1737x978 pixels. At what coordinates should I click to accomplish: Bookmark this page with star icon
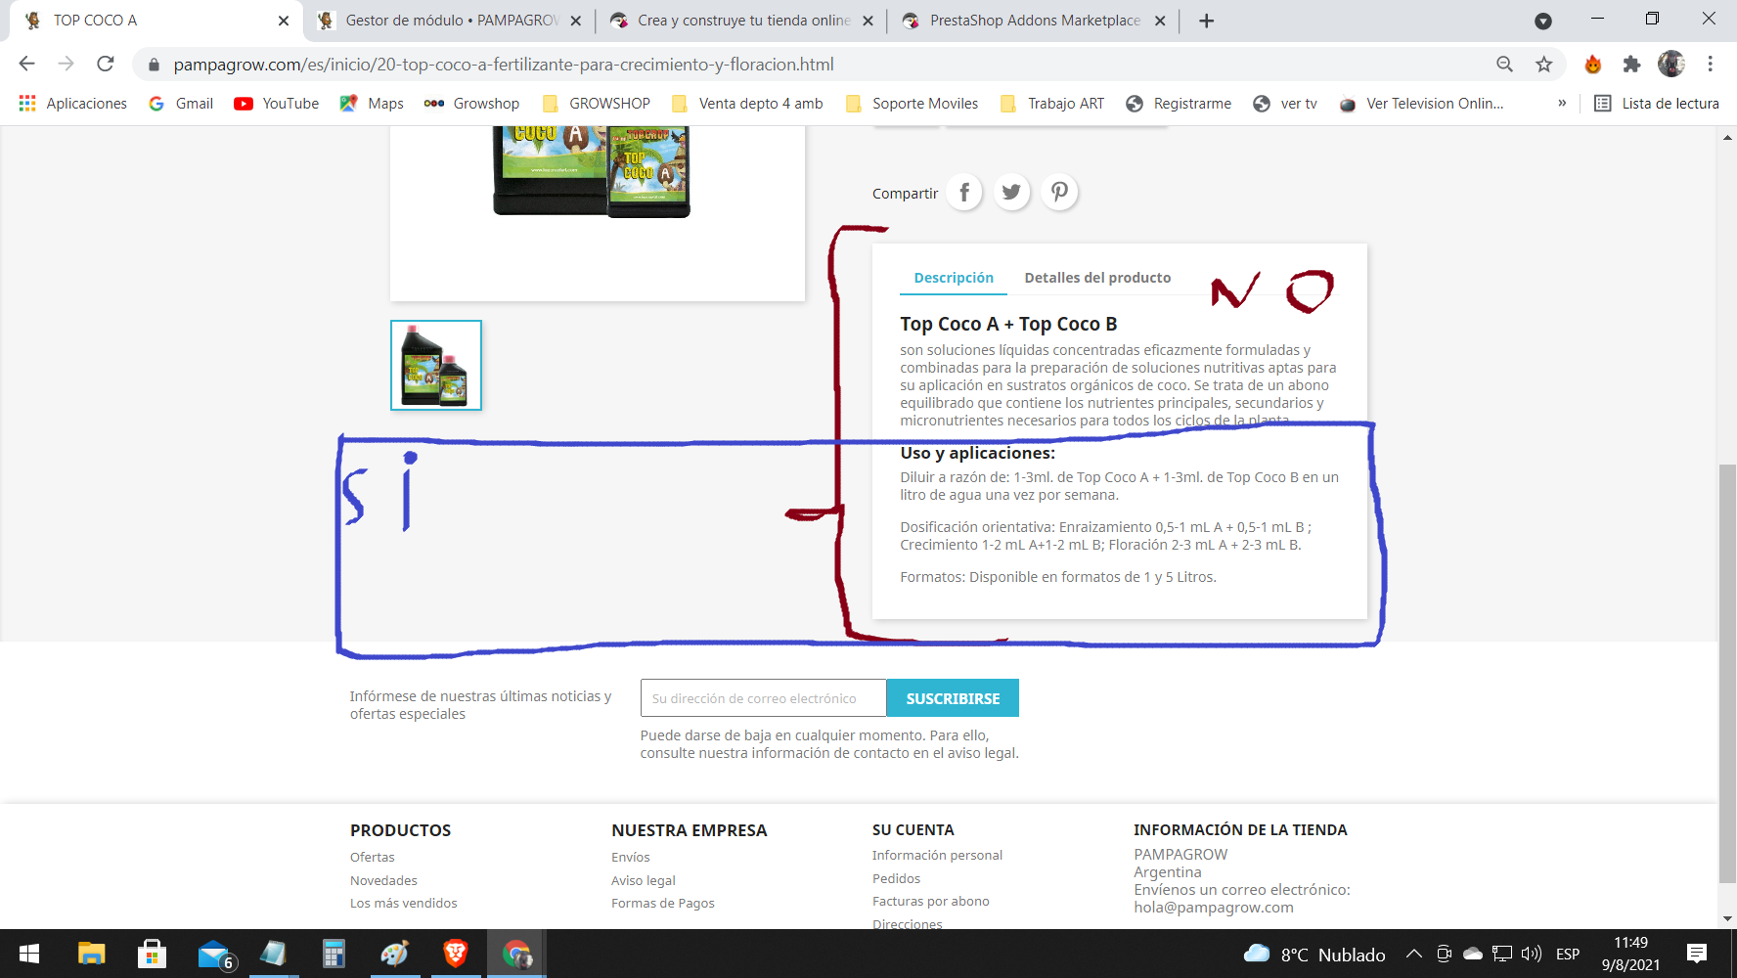coord(1544,65)
